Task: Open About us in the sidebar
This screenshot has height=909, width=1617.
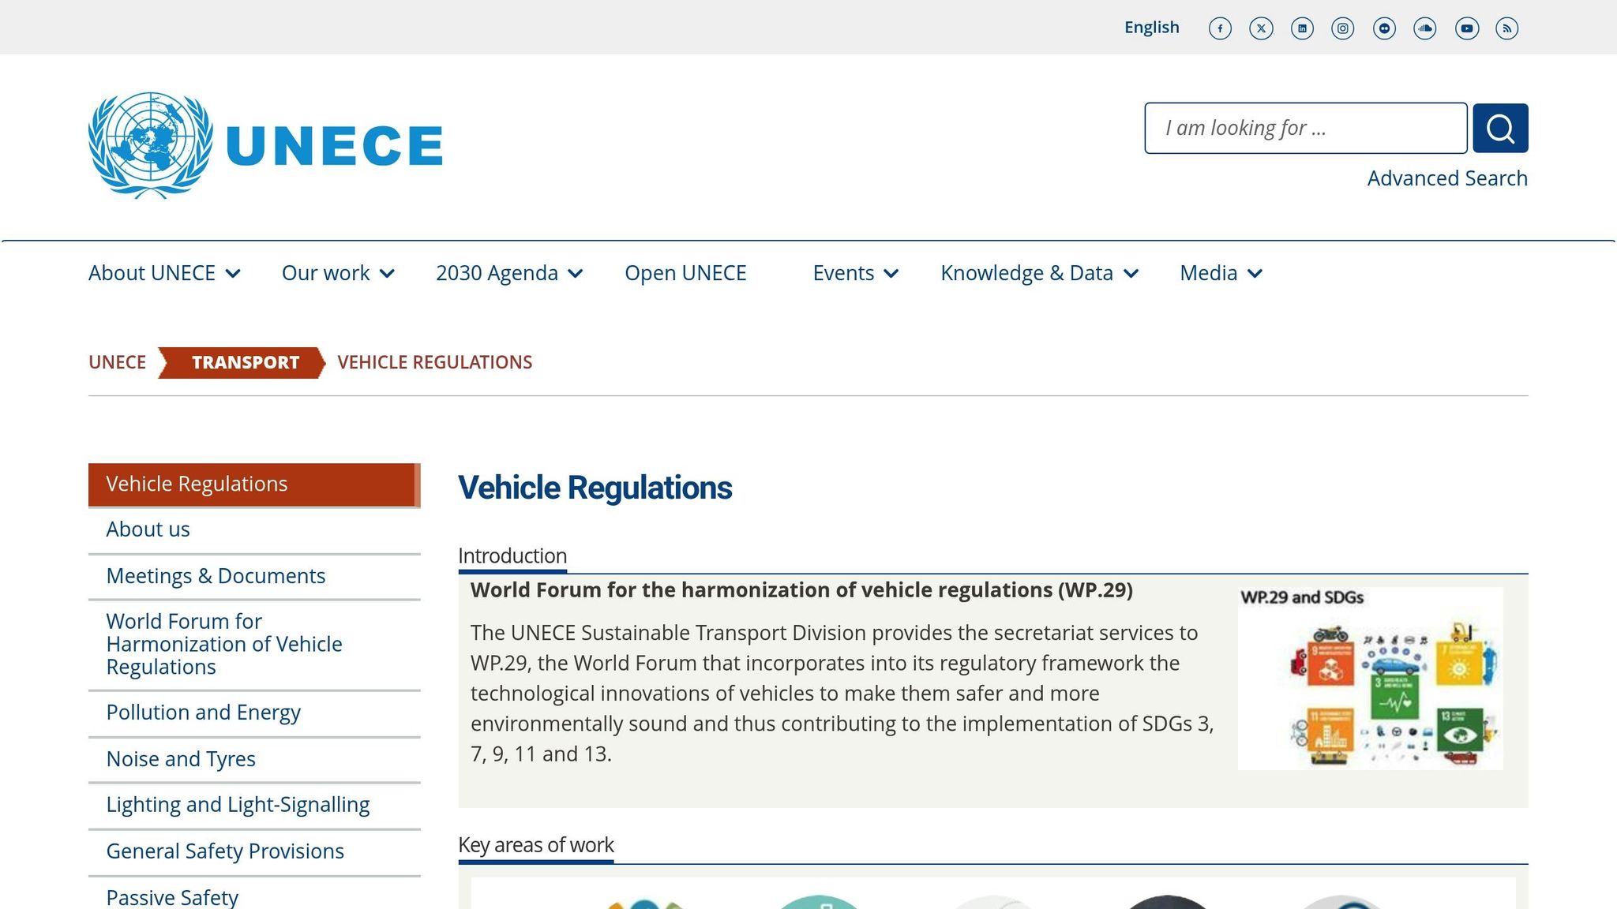Action: [254, 529]
